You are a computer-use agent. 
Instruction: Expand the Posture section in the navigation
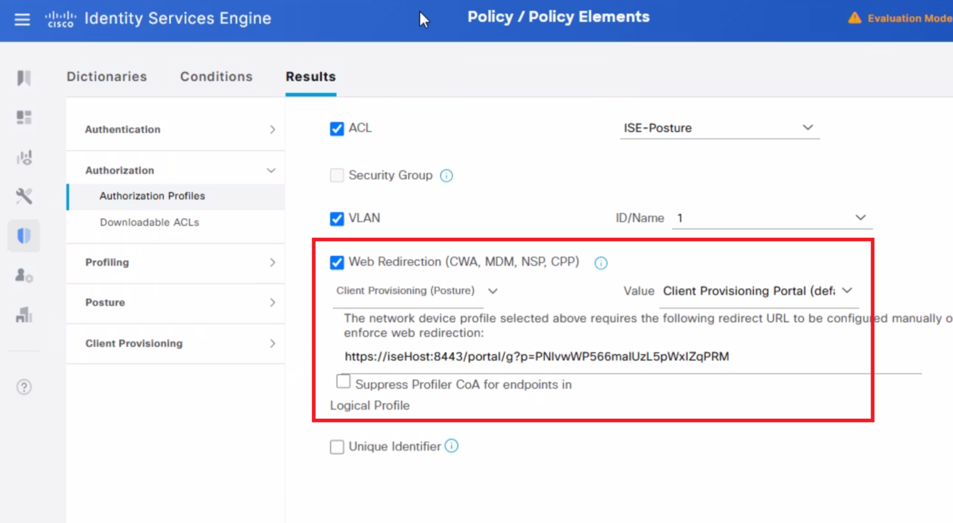[x=105, y=302]
